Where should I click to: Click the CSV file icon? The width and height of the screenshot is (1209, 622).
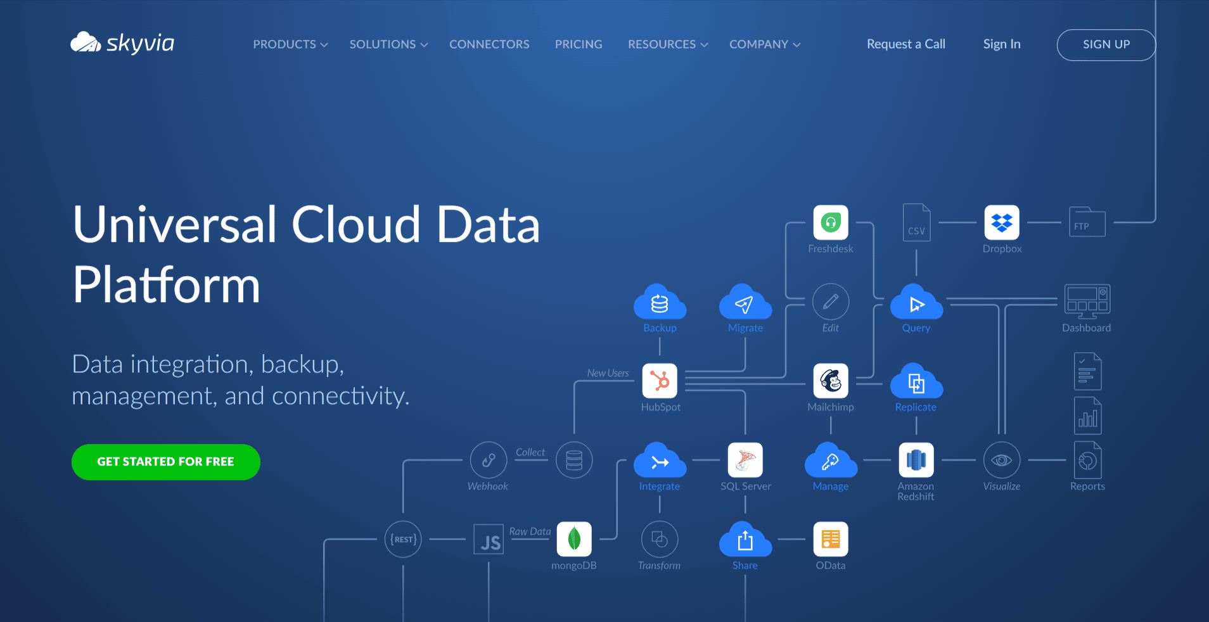point(916,222)
